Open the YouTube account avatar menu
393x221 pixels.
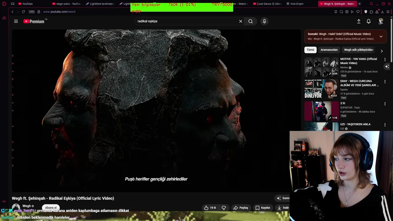381,21
